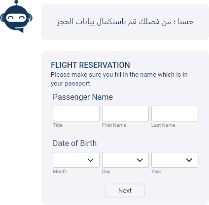Click the Date of Birth section label
This screenshot has height=205, width=209.
point(74,143)
